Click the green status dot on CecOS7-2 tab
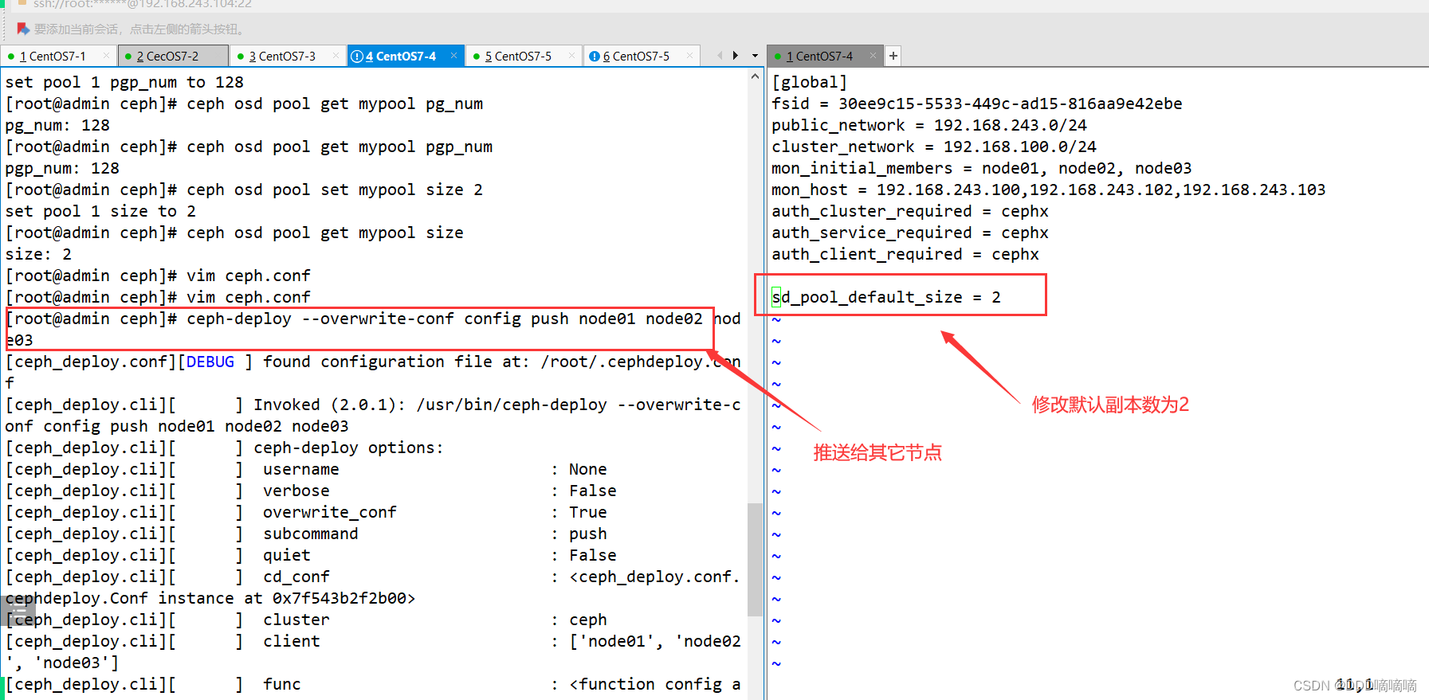This screenshot has width=1429, height=700. [128, 57]
